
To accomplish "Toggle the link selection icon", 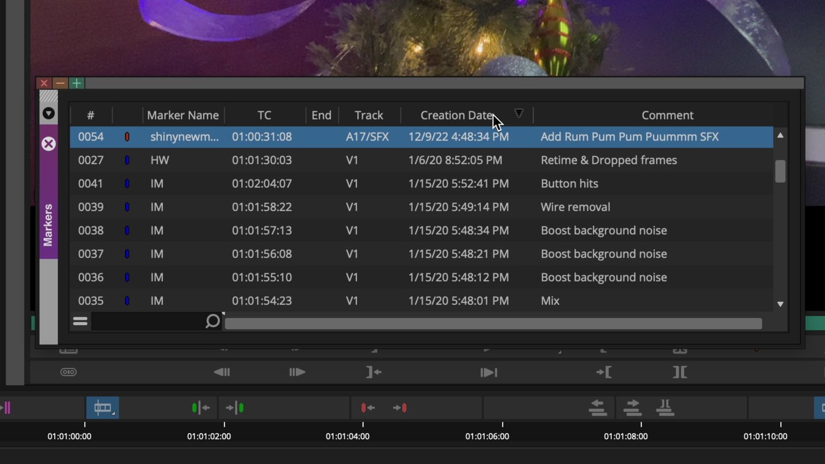I will [x=69, y=372].
